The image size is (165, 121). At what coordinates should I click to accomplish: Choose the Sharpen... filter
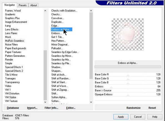(x=57, y=71)
